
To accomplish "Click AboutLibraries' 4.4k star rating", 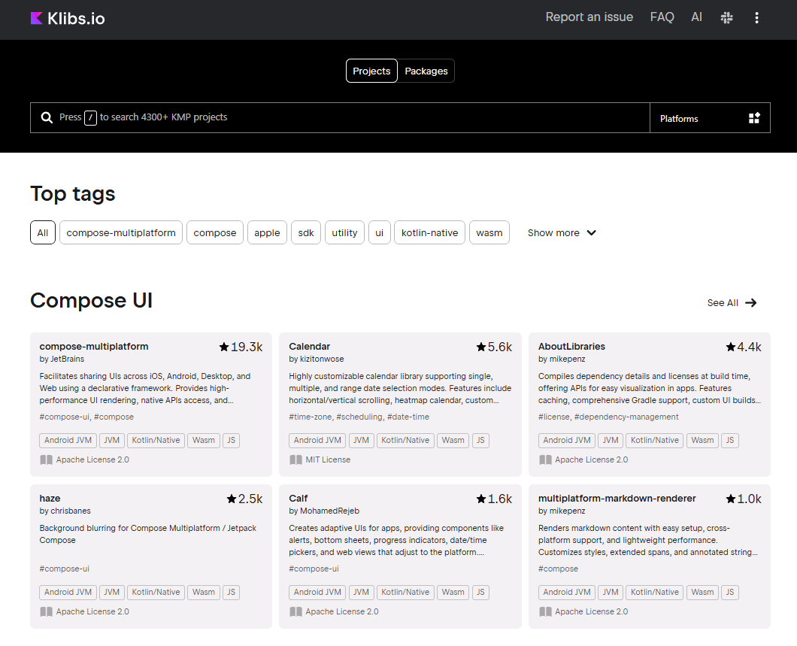I will click(744, 347).
